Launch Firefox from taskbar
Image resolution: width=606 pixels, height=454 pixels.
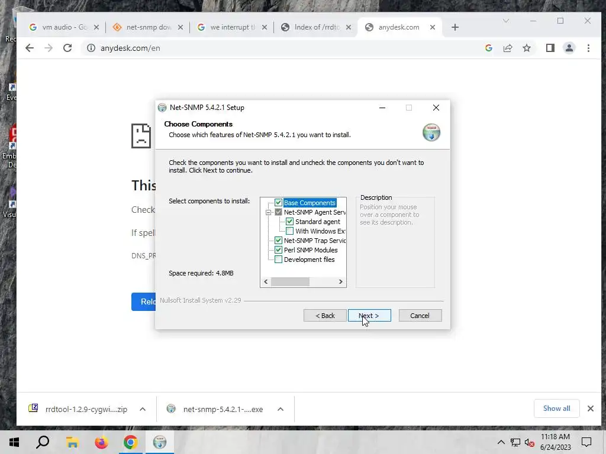[101, 442]
